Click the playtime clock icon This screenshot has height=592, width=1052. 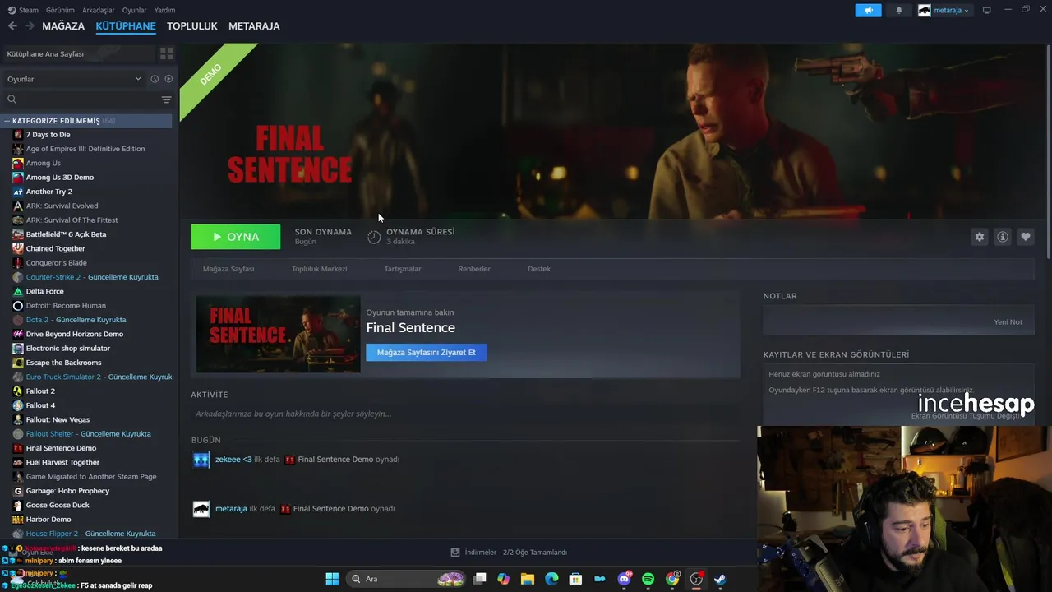tap(374, 237)
